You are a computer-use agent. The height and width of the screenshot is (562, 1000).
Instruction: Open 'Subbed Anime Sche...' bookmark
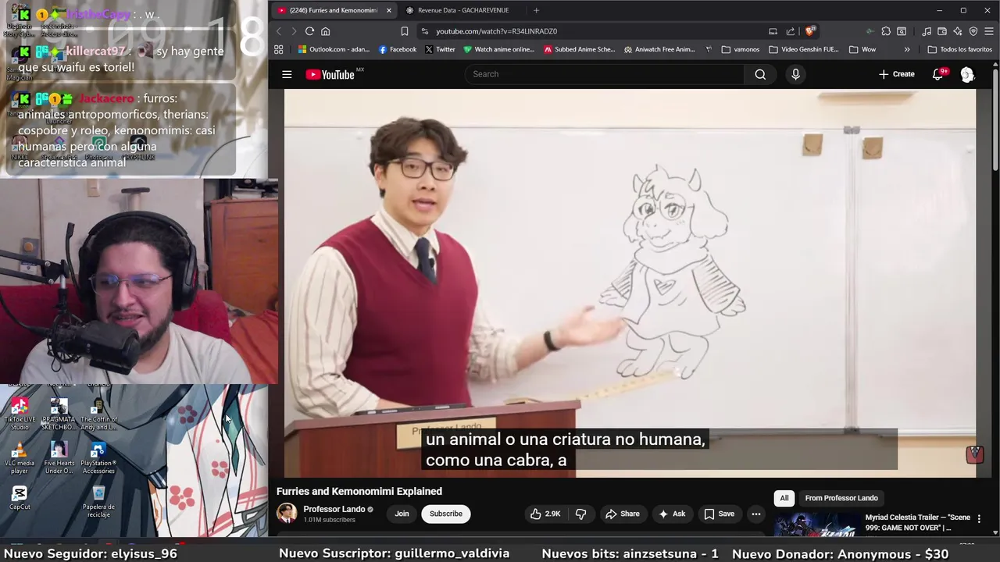click(580, 49)
